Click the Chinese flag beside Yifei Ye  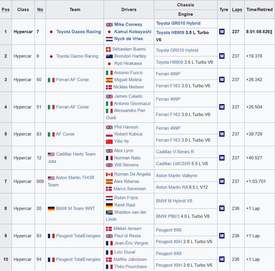tap(109, 142)
